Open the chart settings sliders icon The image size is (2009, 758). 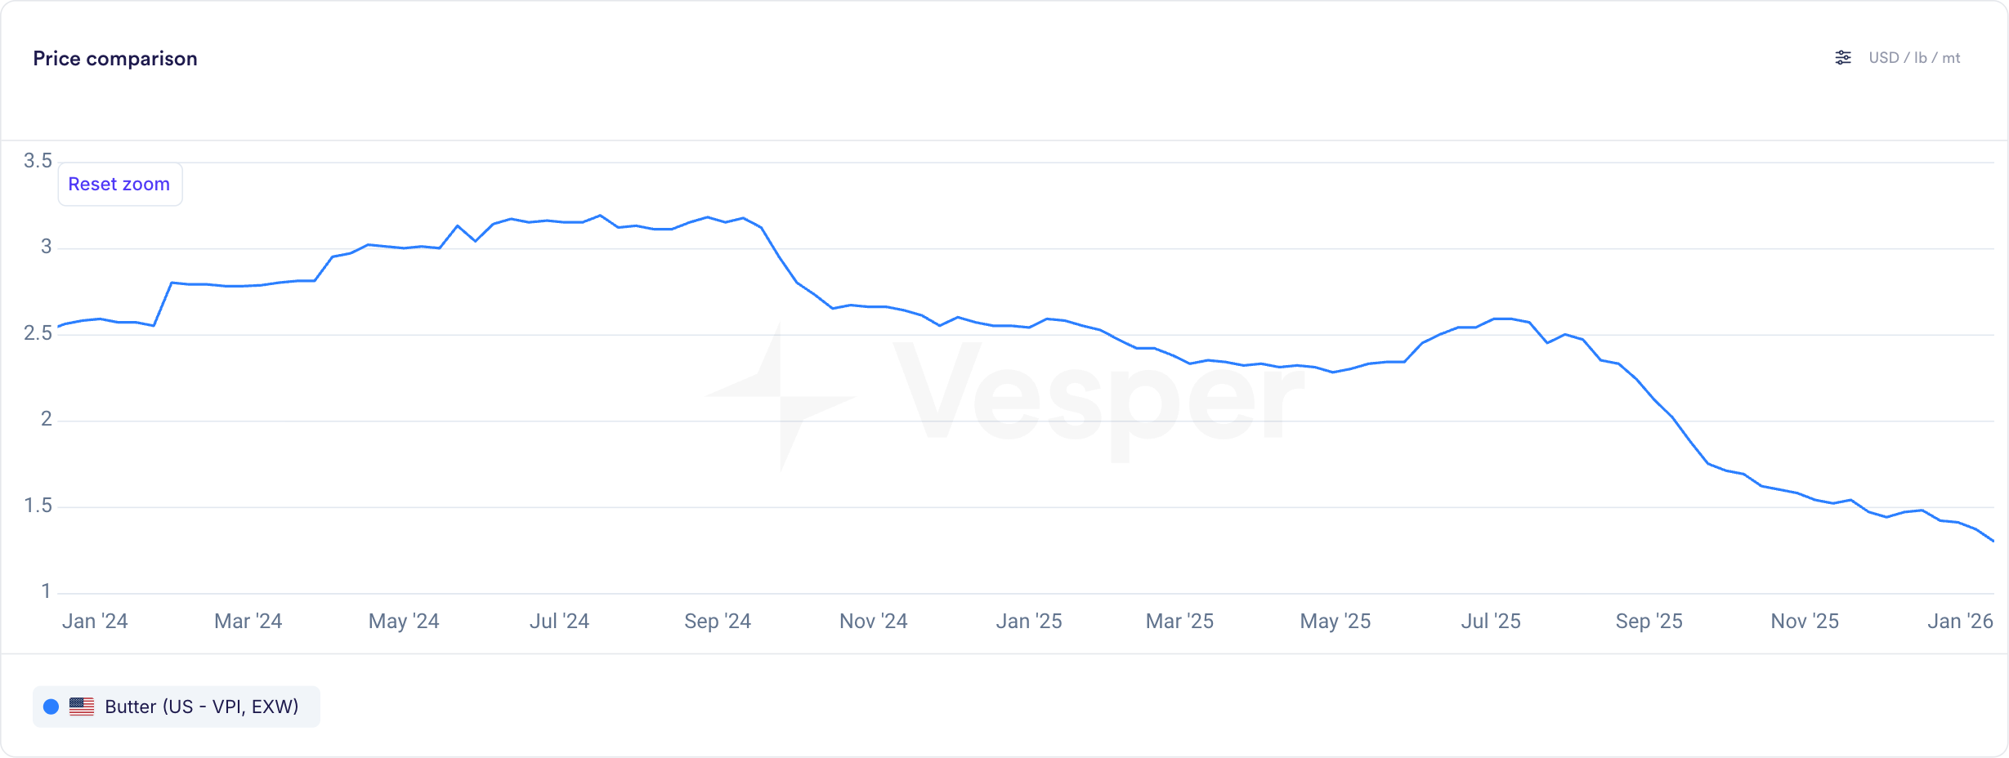click(1843, 58)
